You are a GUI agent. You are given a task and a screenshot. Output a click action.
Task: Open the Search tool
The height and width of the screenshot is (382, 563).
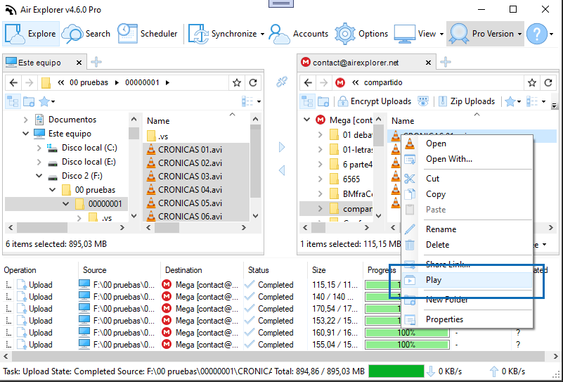click(86, 34)
